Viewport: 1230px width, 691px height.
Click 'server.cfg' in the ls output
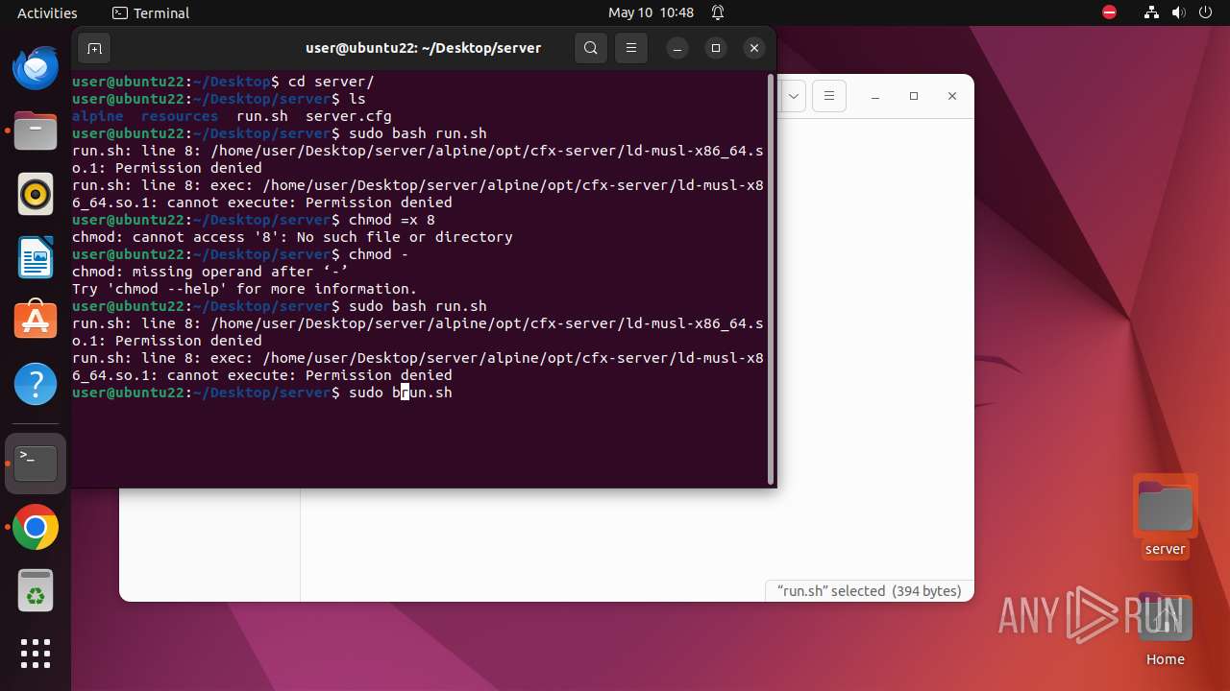349,116
